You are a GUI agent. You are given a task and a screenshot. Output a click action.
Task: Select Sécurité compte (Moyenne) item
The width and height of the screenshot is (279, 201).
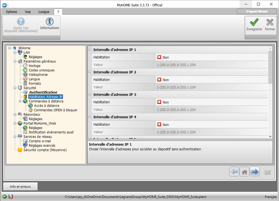(45, 150)
